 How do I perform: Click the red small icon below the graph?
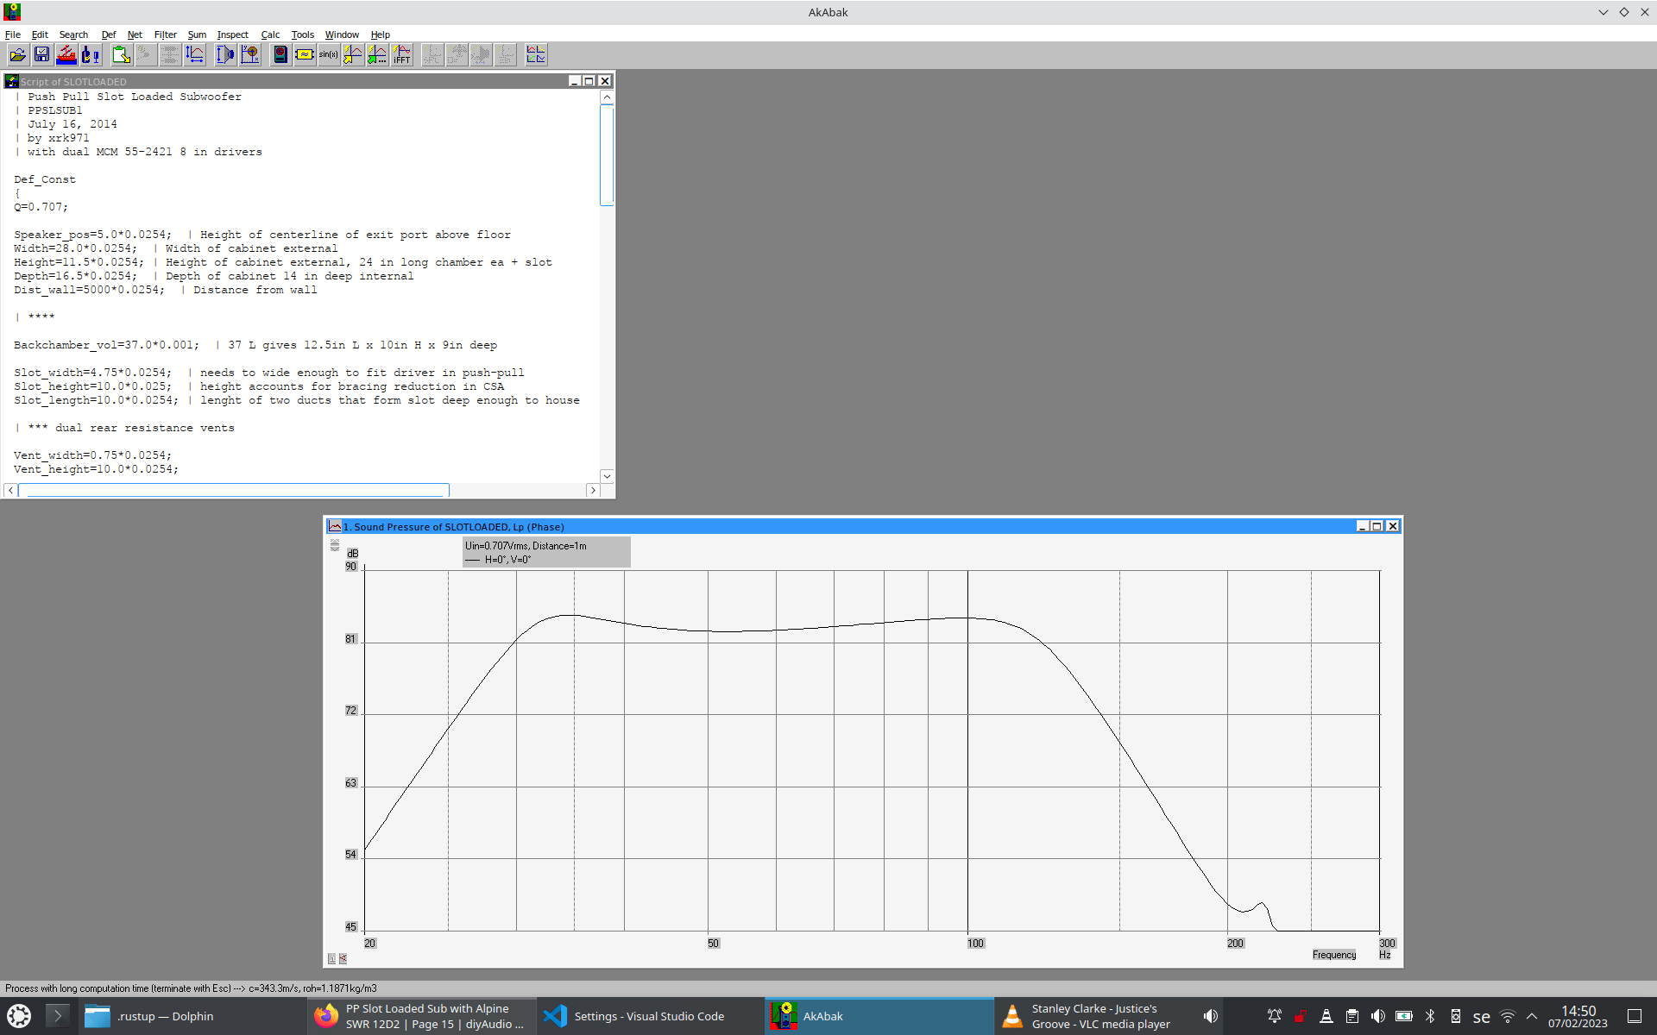(x=343, y=958)
